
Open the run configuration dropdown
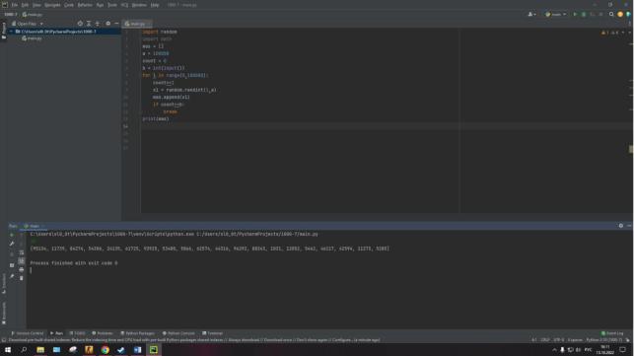tap(556, 14)
